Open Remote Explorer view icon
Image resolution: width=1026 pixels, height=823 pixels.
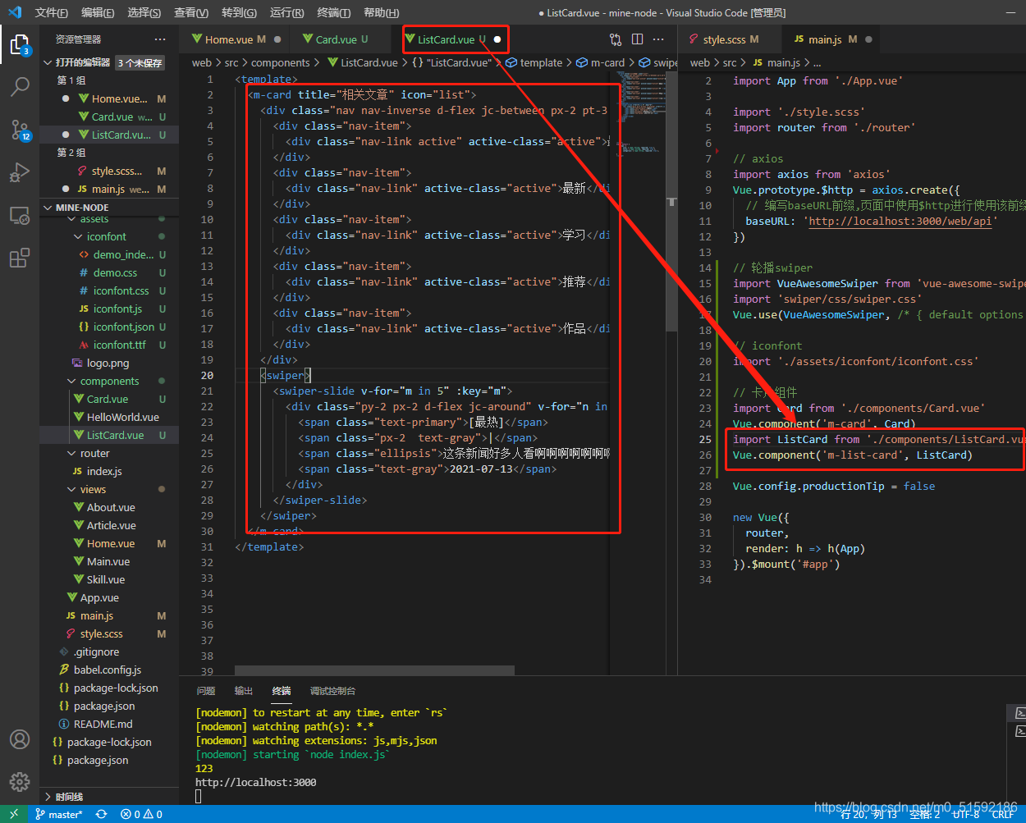[x=20, y=215]
